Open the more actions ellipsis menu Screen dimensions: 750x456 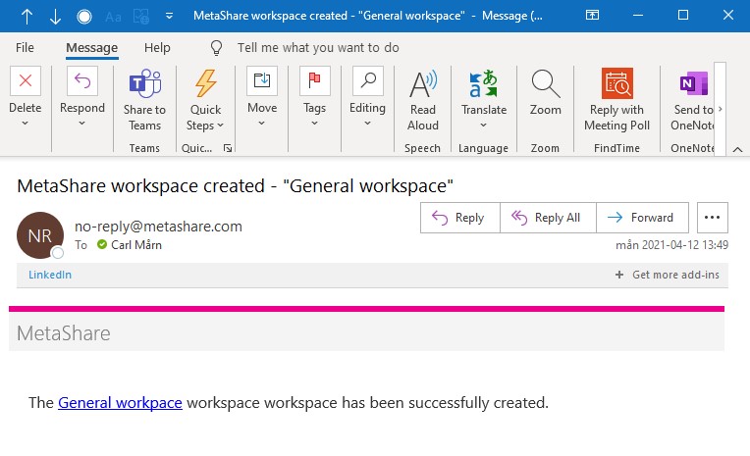(713, 218)
